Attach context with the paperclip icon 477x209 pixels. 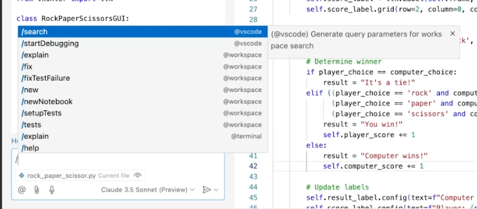coord(37,190)
